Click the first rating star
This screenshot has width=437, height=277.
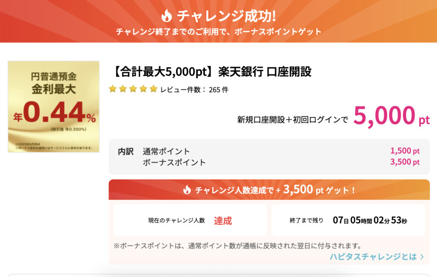click(x=113, y=89)
